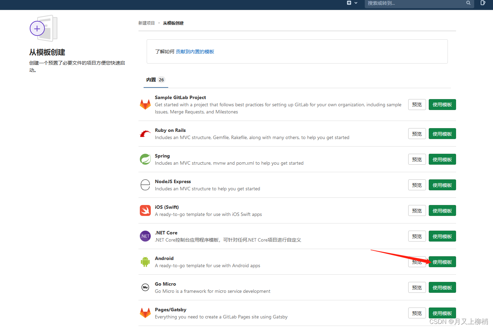Use the iOS (Swift) template
This screenshot has width=493, height=328.
click(x=442, y=211)
